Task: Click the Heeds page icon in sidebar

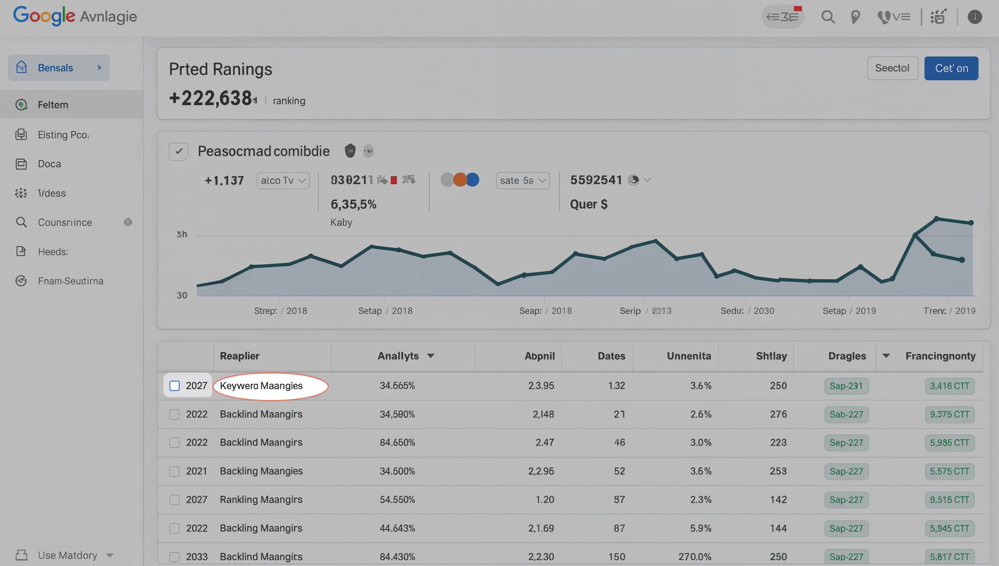Action: click(x=21, y=251)
